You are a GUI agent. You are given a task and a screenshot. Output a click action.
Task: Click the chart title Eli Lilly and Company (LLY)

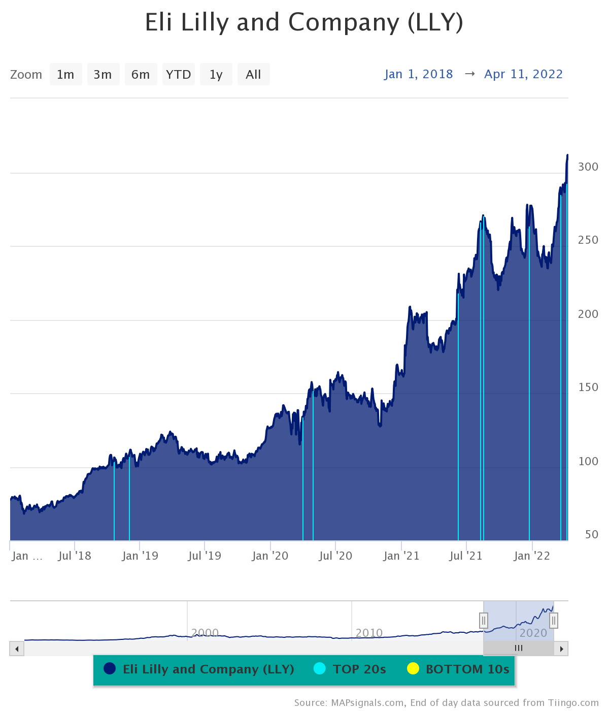click(304, 22)
